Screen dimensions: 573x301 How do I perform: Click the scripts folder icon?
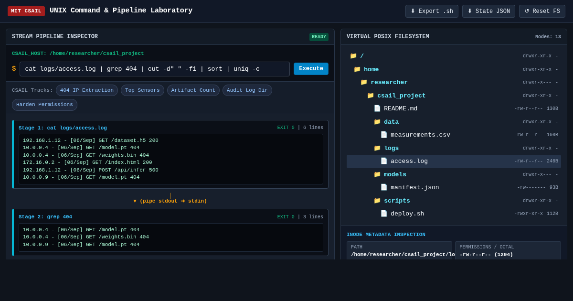(x=377, y=201)
